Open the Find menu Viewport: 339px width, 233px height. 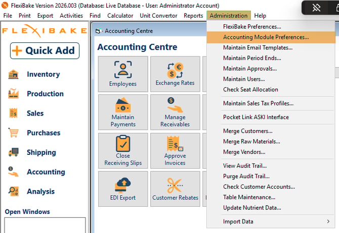pos(95,16)
